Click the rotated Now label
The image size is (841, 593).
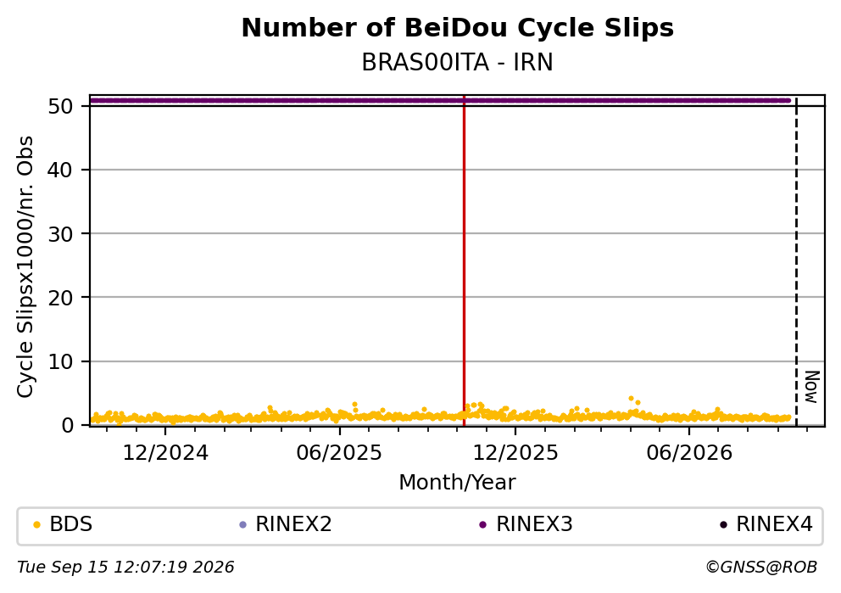pos(812,387)
